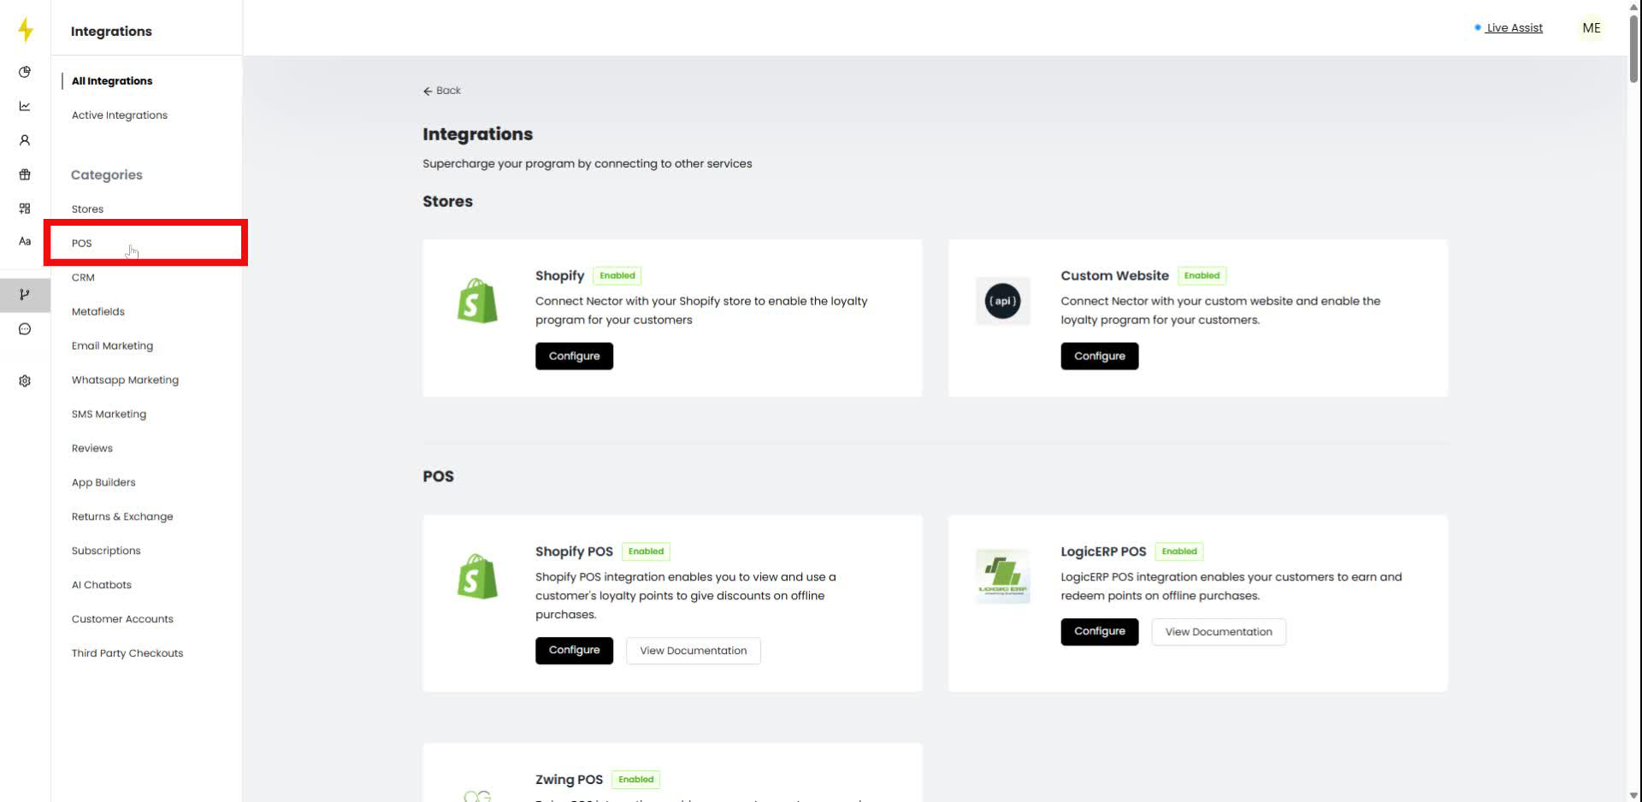Expand the CRM category

click(83, 277)
